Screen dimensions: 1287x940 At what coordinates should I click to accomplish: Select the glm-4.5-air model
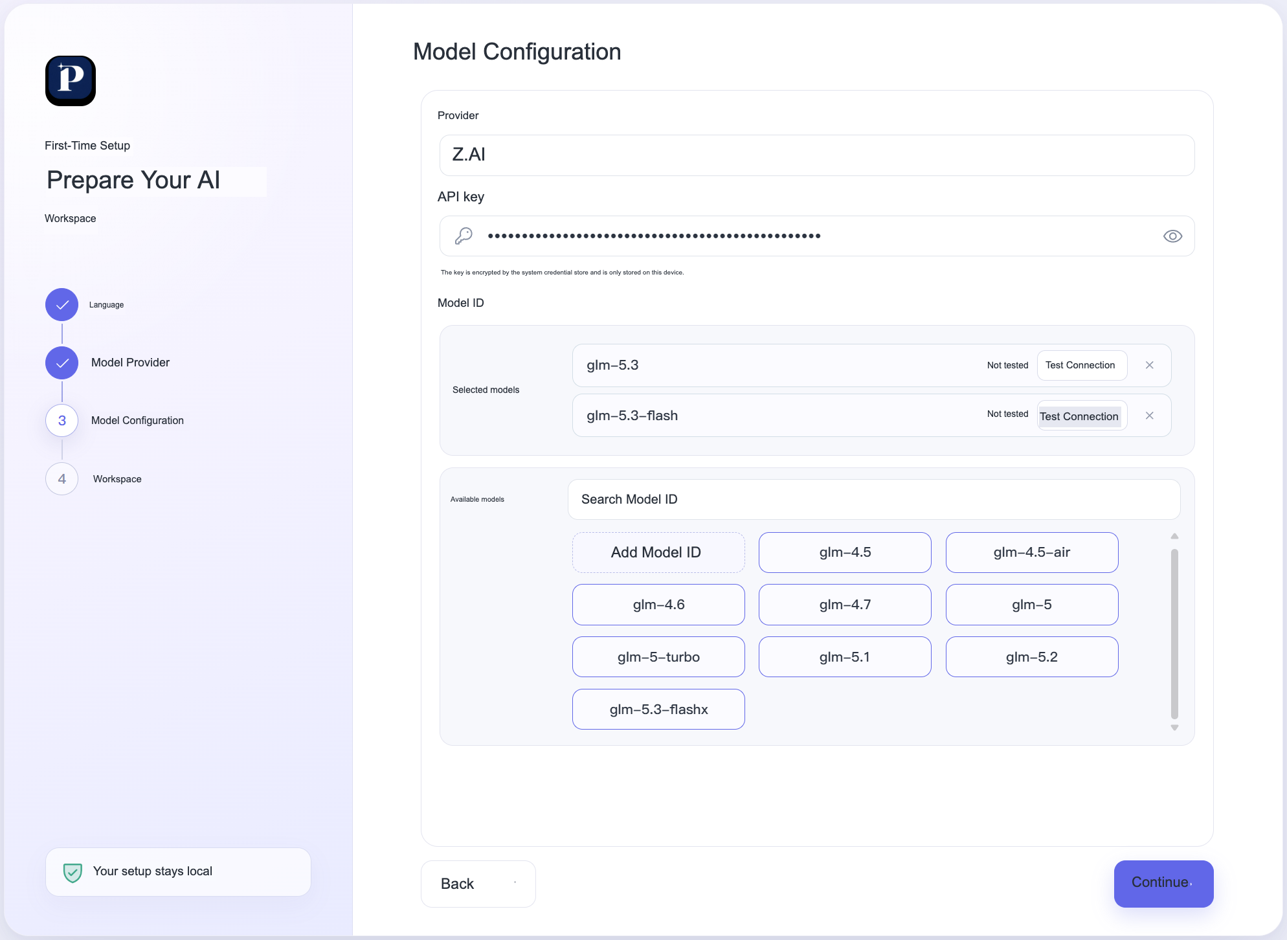1032,553
